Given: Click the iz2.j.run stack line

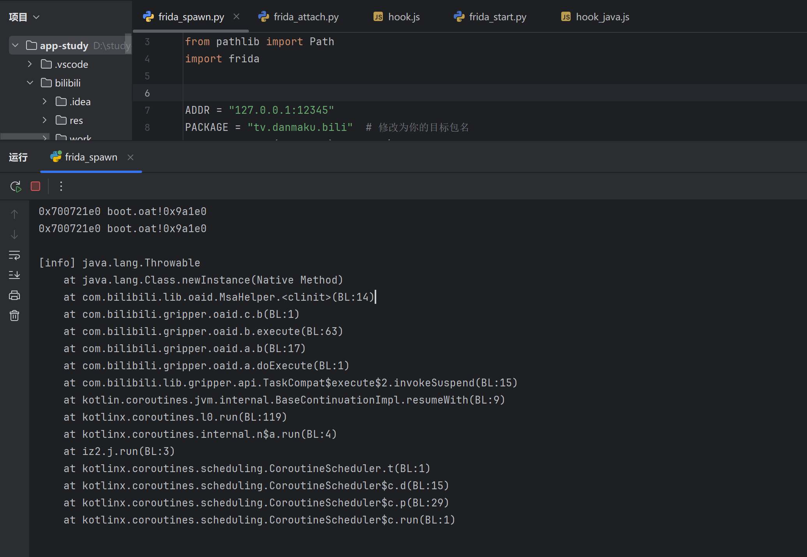Looking at the screenshot, I should pos(119,451).
